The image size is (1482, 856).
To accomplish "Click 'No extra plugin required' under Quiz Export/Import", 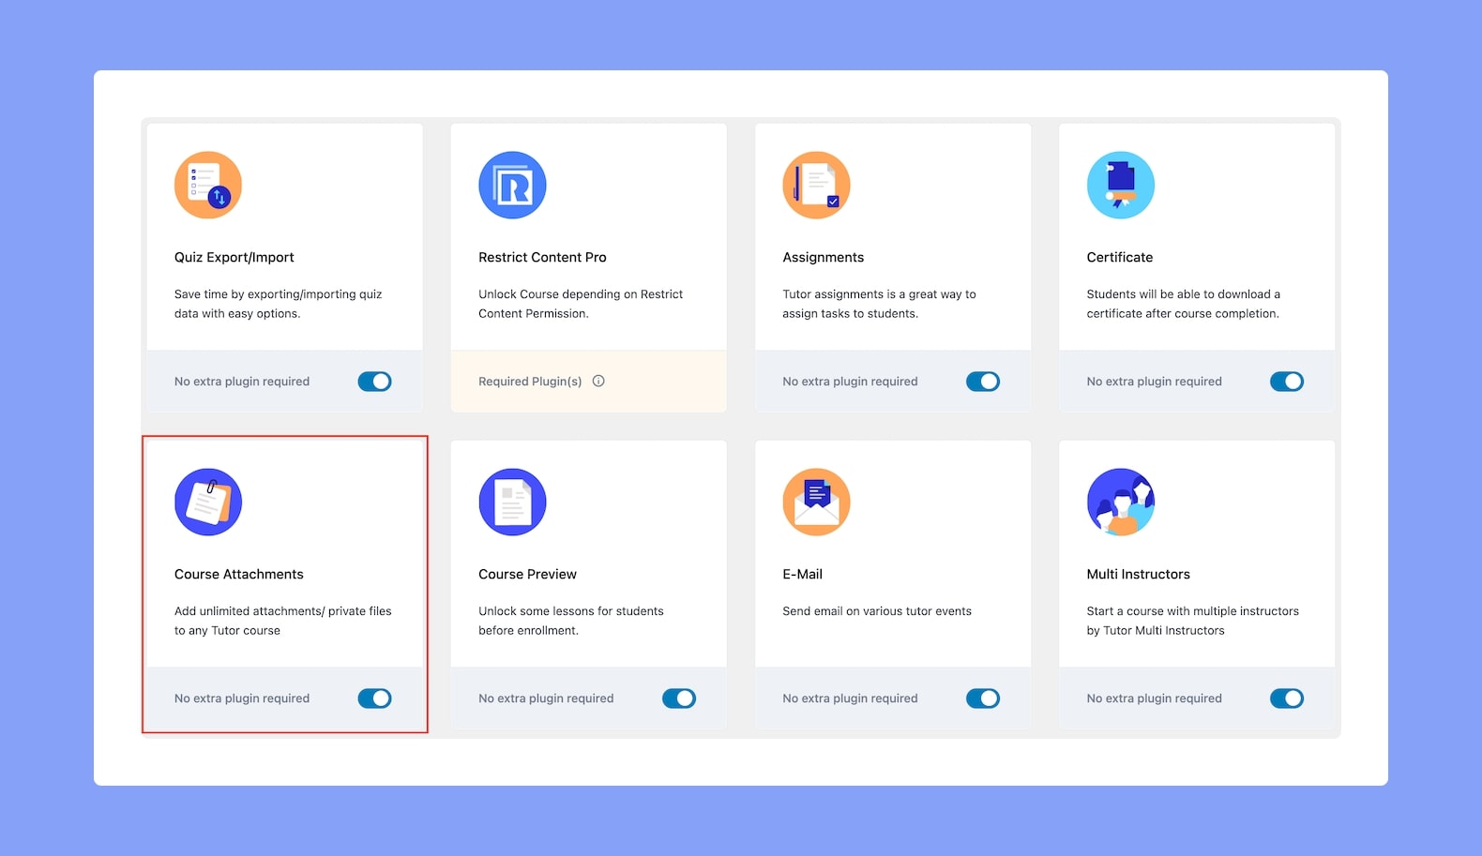I will [242, 382].
